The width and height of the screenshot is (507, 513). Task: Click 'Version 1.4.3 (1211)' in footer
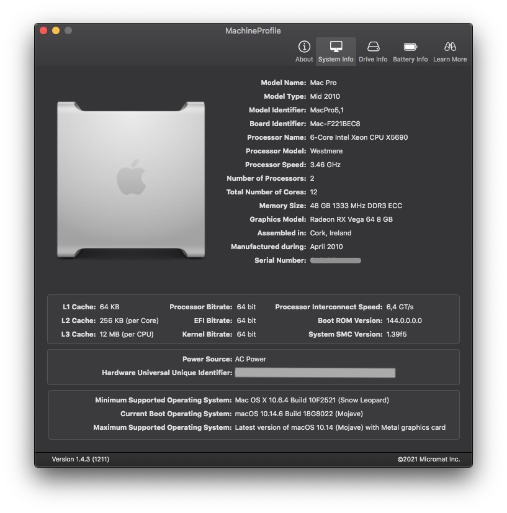81,460
